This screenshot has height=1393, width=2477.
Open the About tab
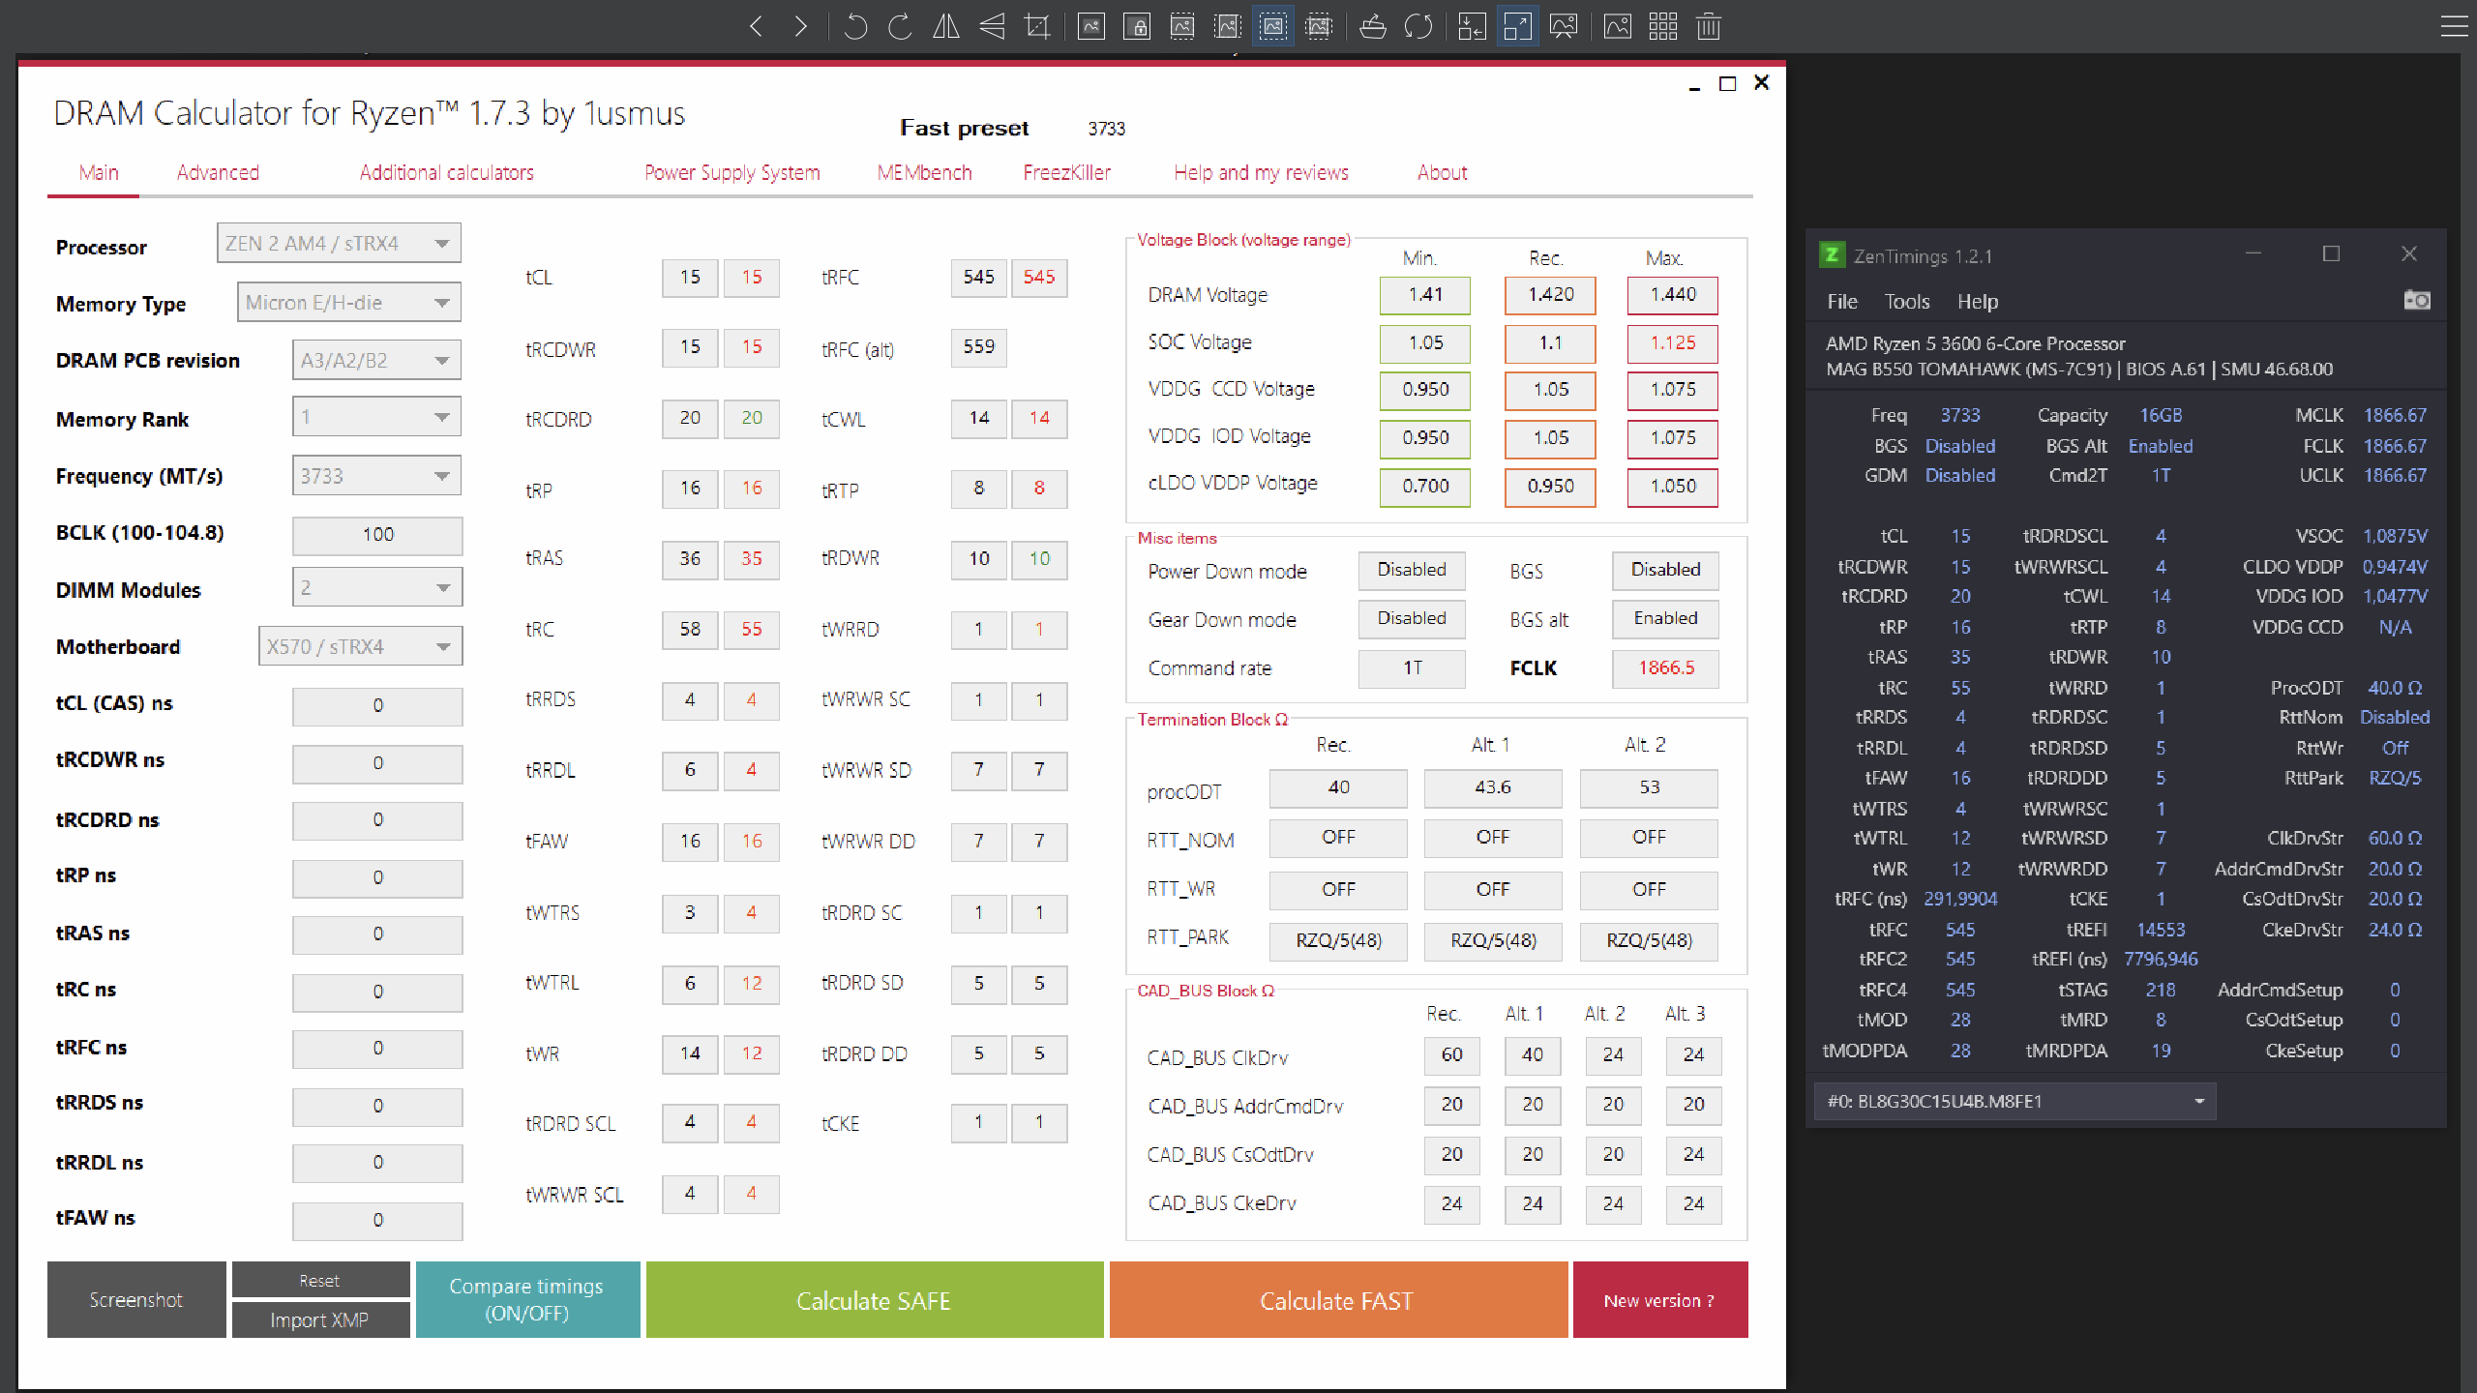pyautogui.click(x=1442, y=172)
